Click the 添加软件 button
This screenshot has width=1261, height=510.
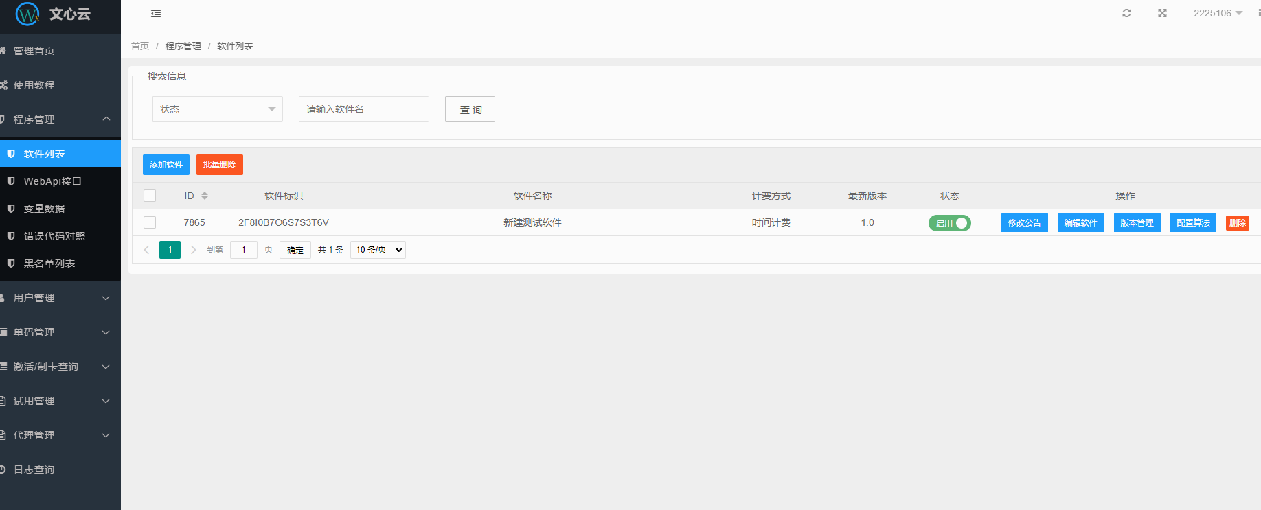point(166,165)
